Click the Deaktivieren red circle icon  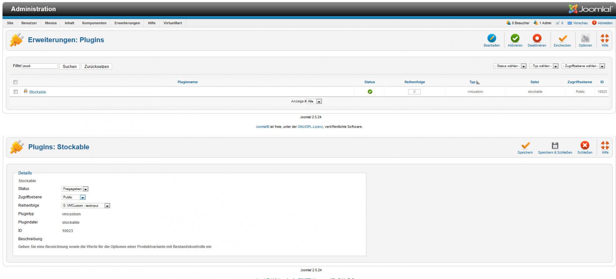537,38
